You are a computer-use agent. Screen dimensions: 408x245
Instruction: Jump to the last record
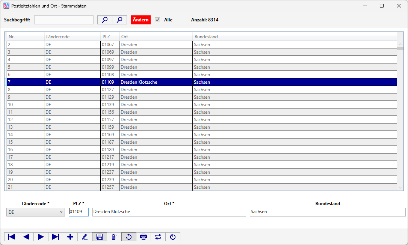point(56,237)
